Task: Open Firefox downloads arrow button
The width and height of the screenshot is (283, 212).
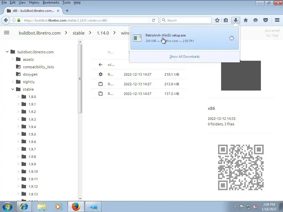Action: point(235,20)
